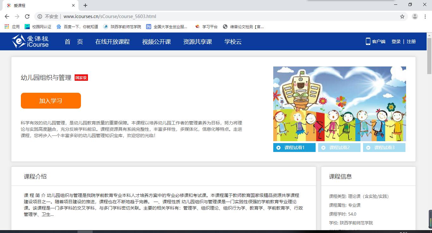Open Chrome three-dot menu

[x=425, y=16]
